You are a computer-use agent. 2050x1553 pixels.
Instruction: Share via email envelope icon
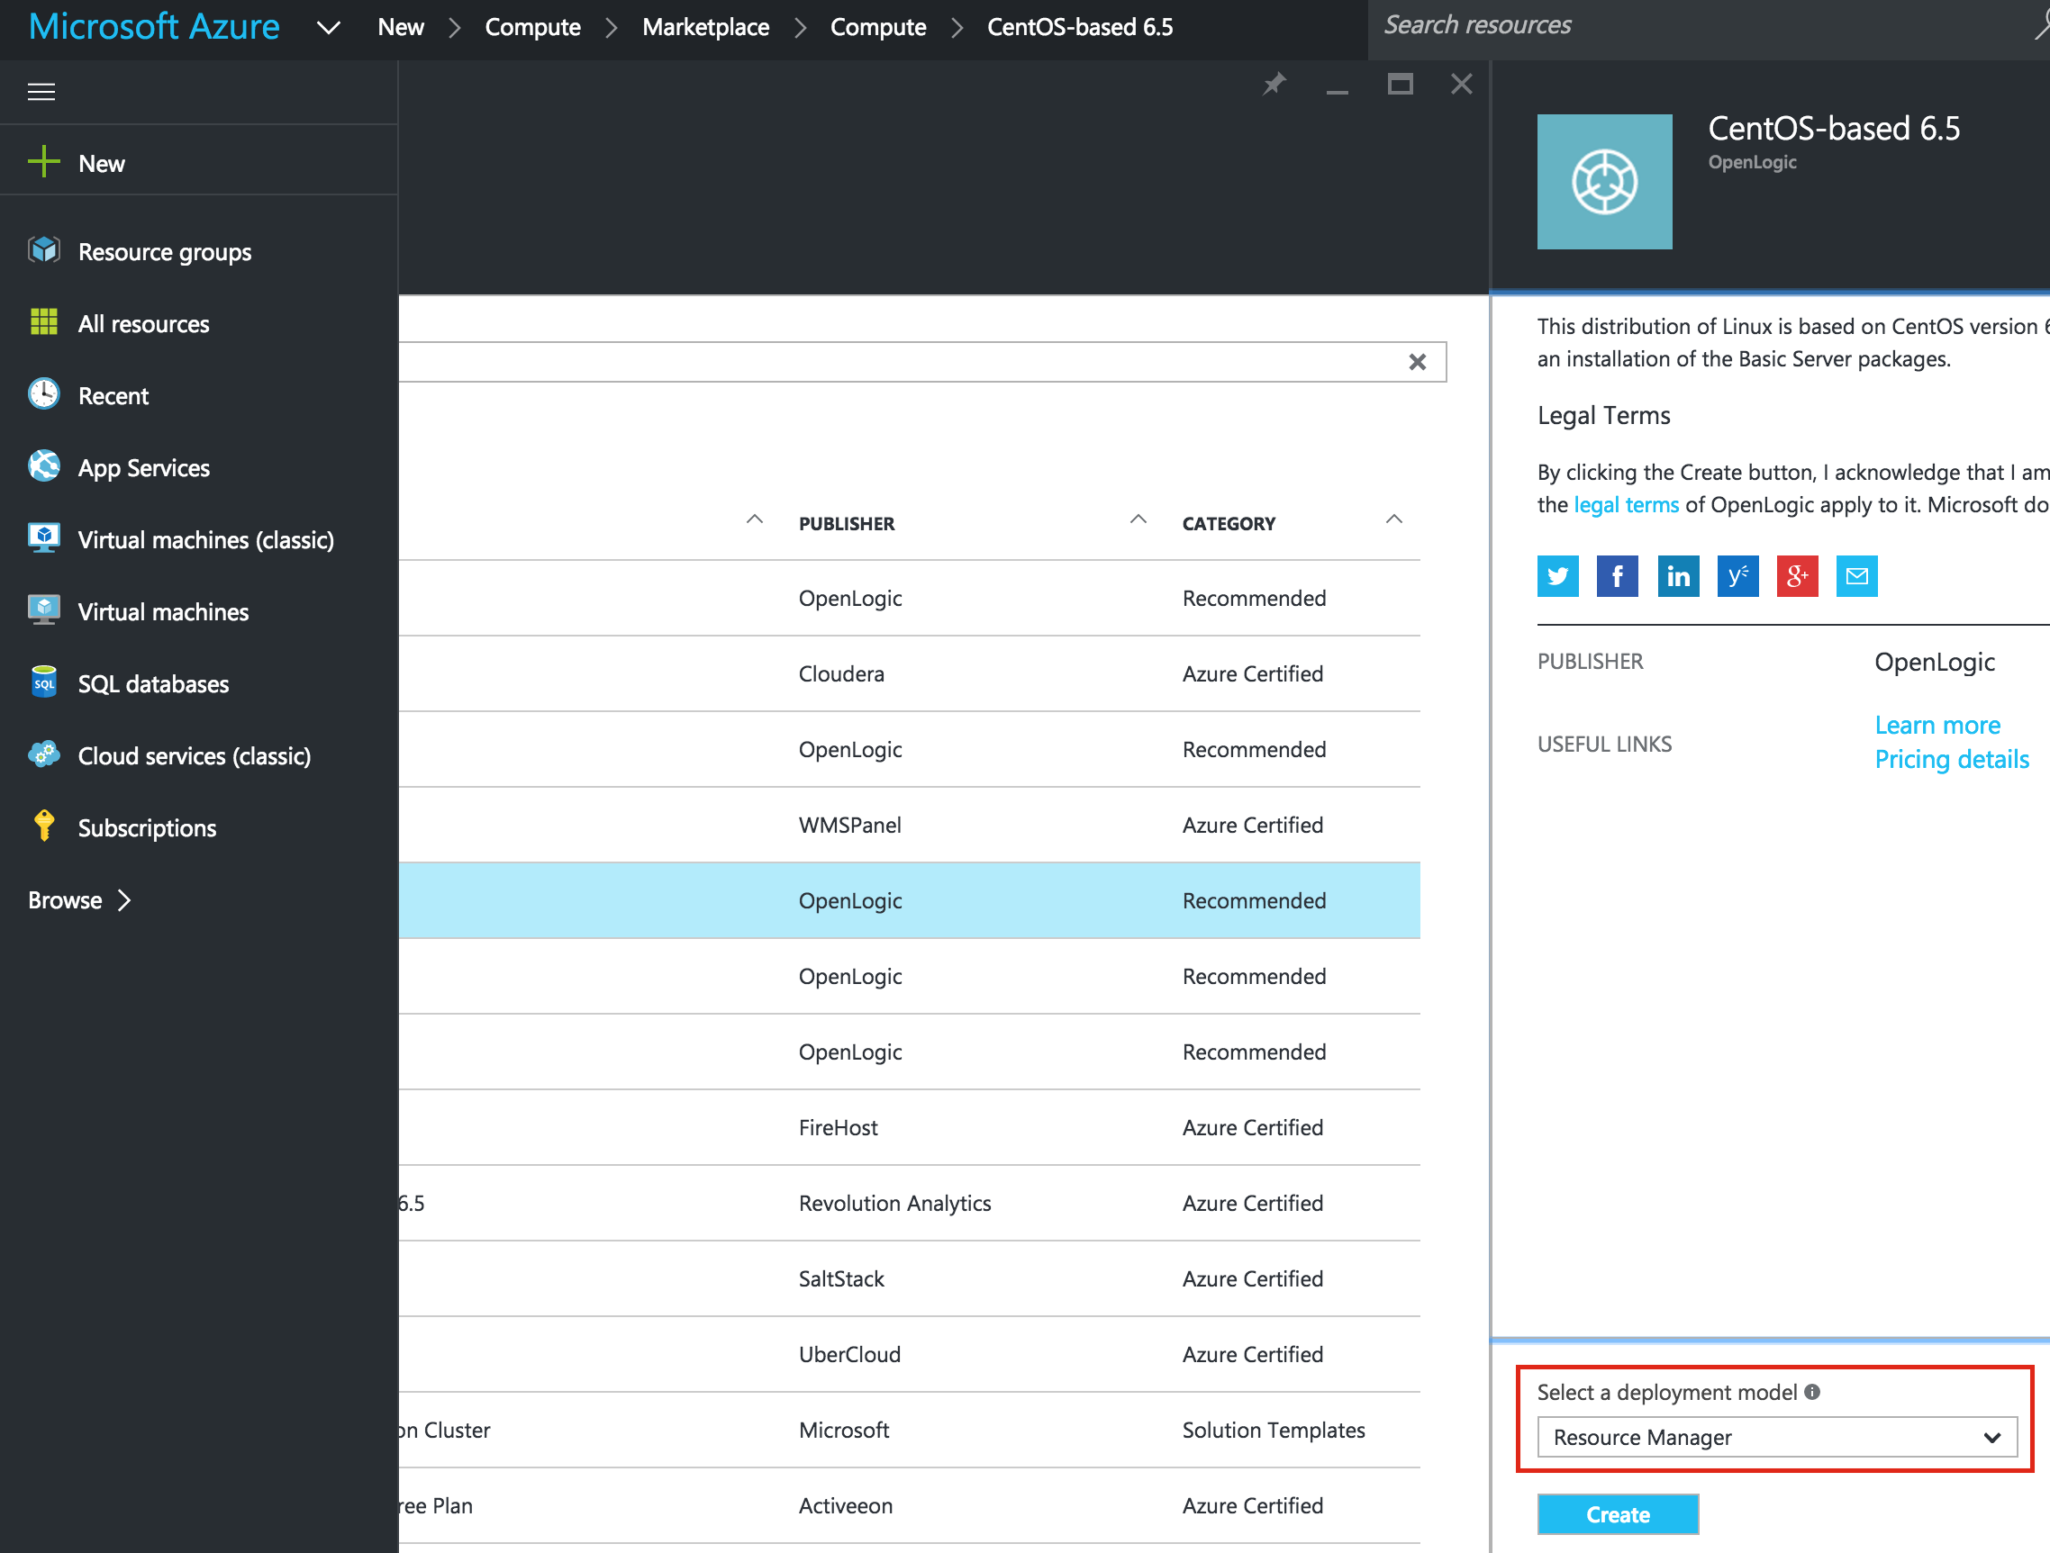tap(1856, 576)
